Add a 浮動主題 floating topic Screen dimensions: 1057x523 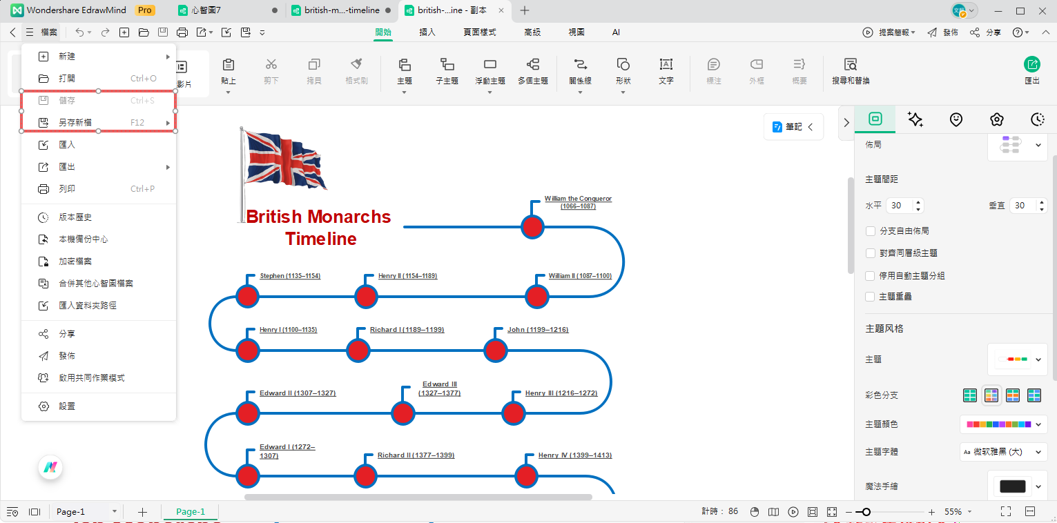pos(489,65)
